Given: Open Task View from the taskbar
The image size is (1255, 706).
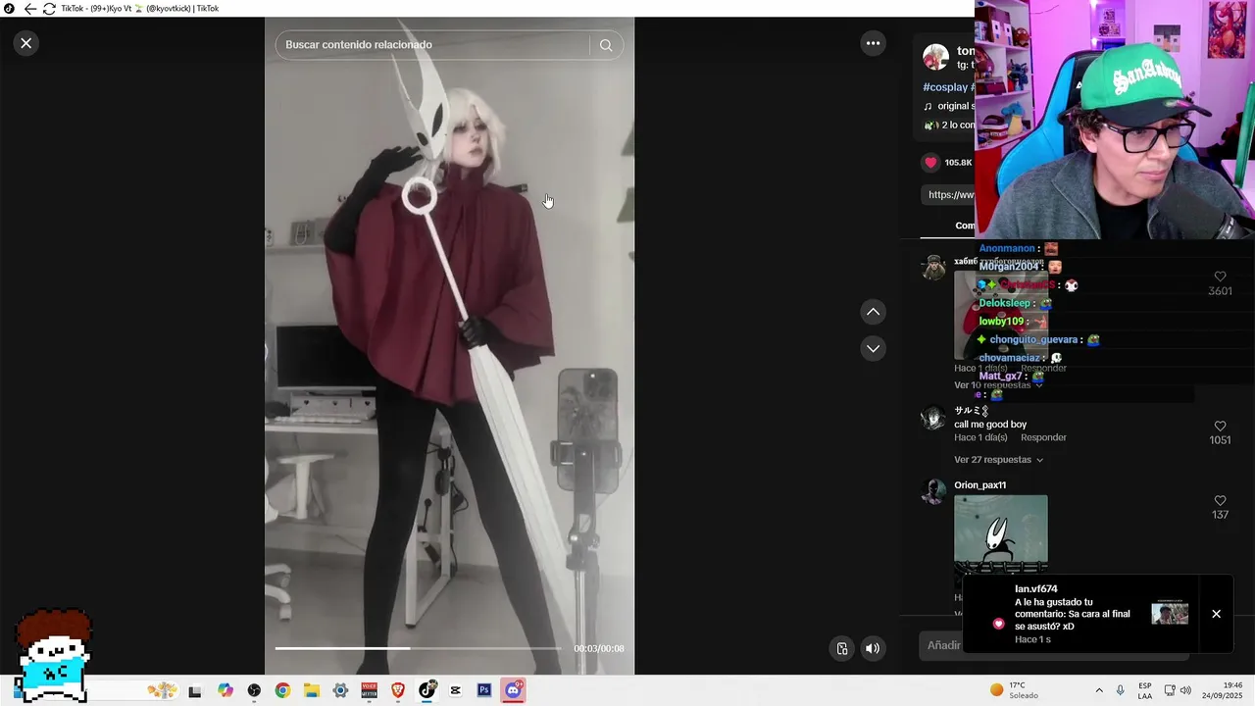Looking at the screenshot, I should pos(195,691).
